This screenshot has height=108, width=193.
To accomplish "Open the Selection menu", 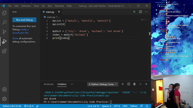I will (26, 6).
